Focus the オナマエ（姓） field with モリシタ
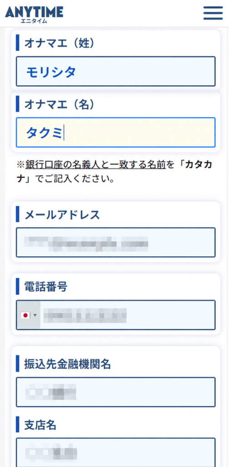233x467 pixels. pyautogui.click(x=116, y=72)
